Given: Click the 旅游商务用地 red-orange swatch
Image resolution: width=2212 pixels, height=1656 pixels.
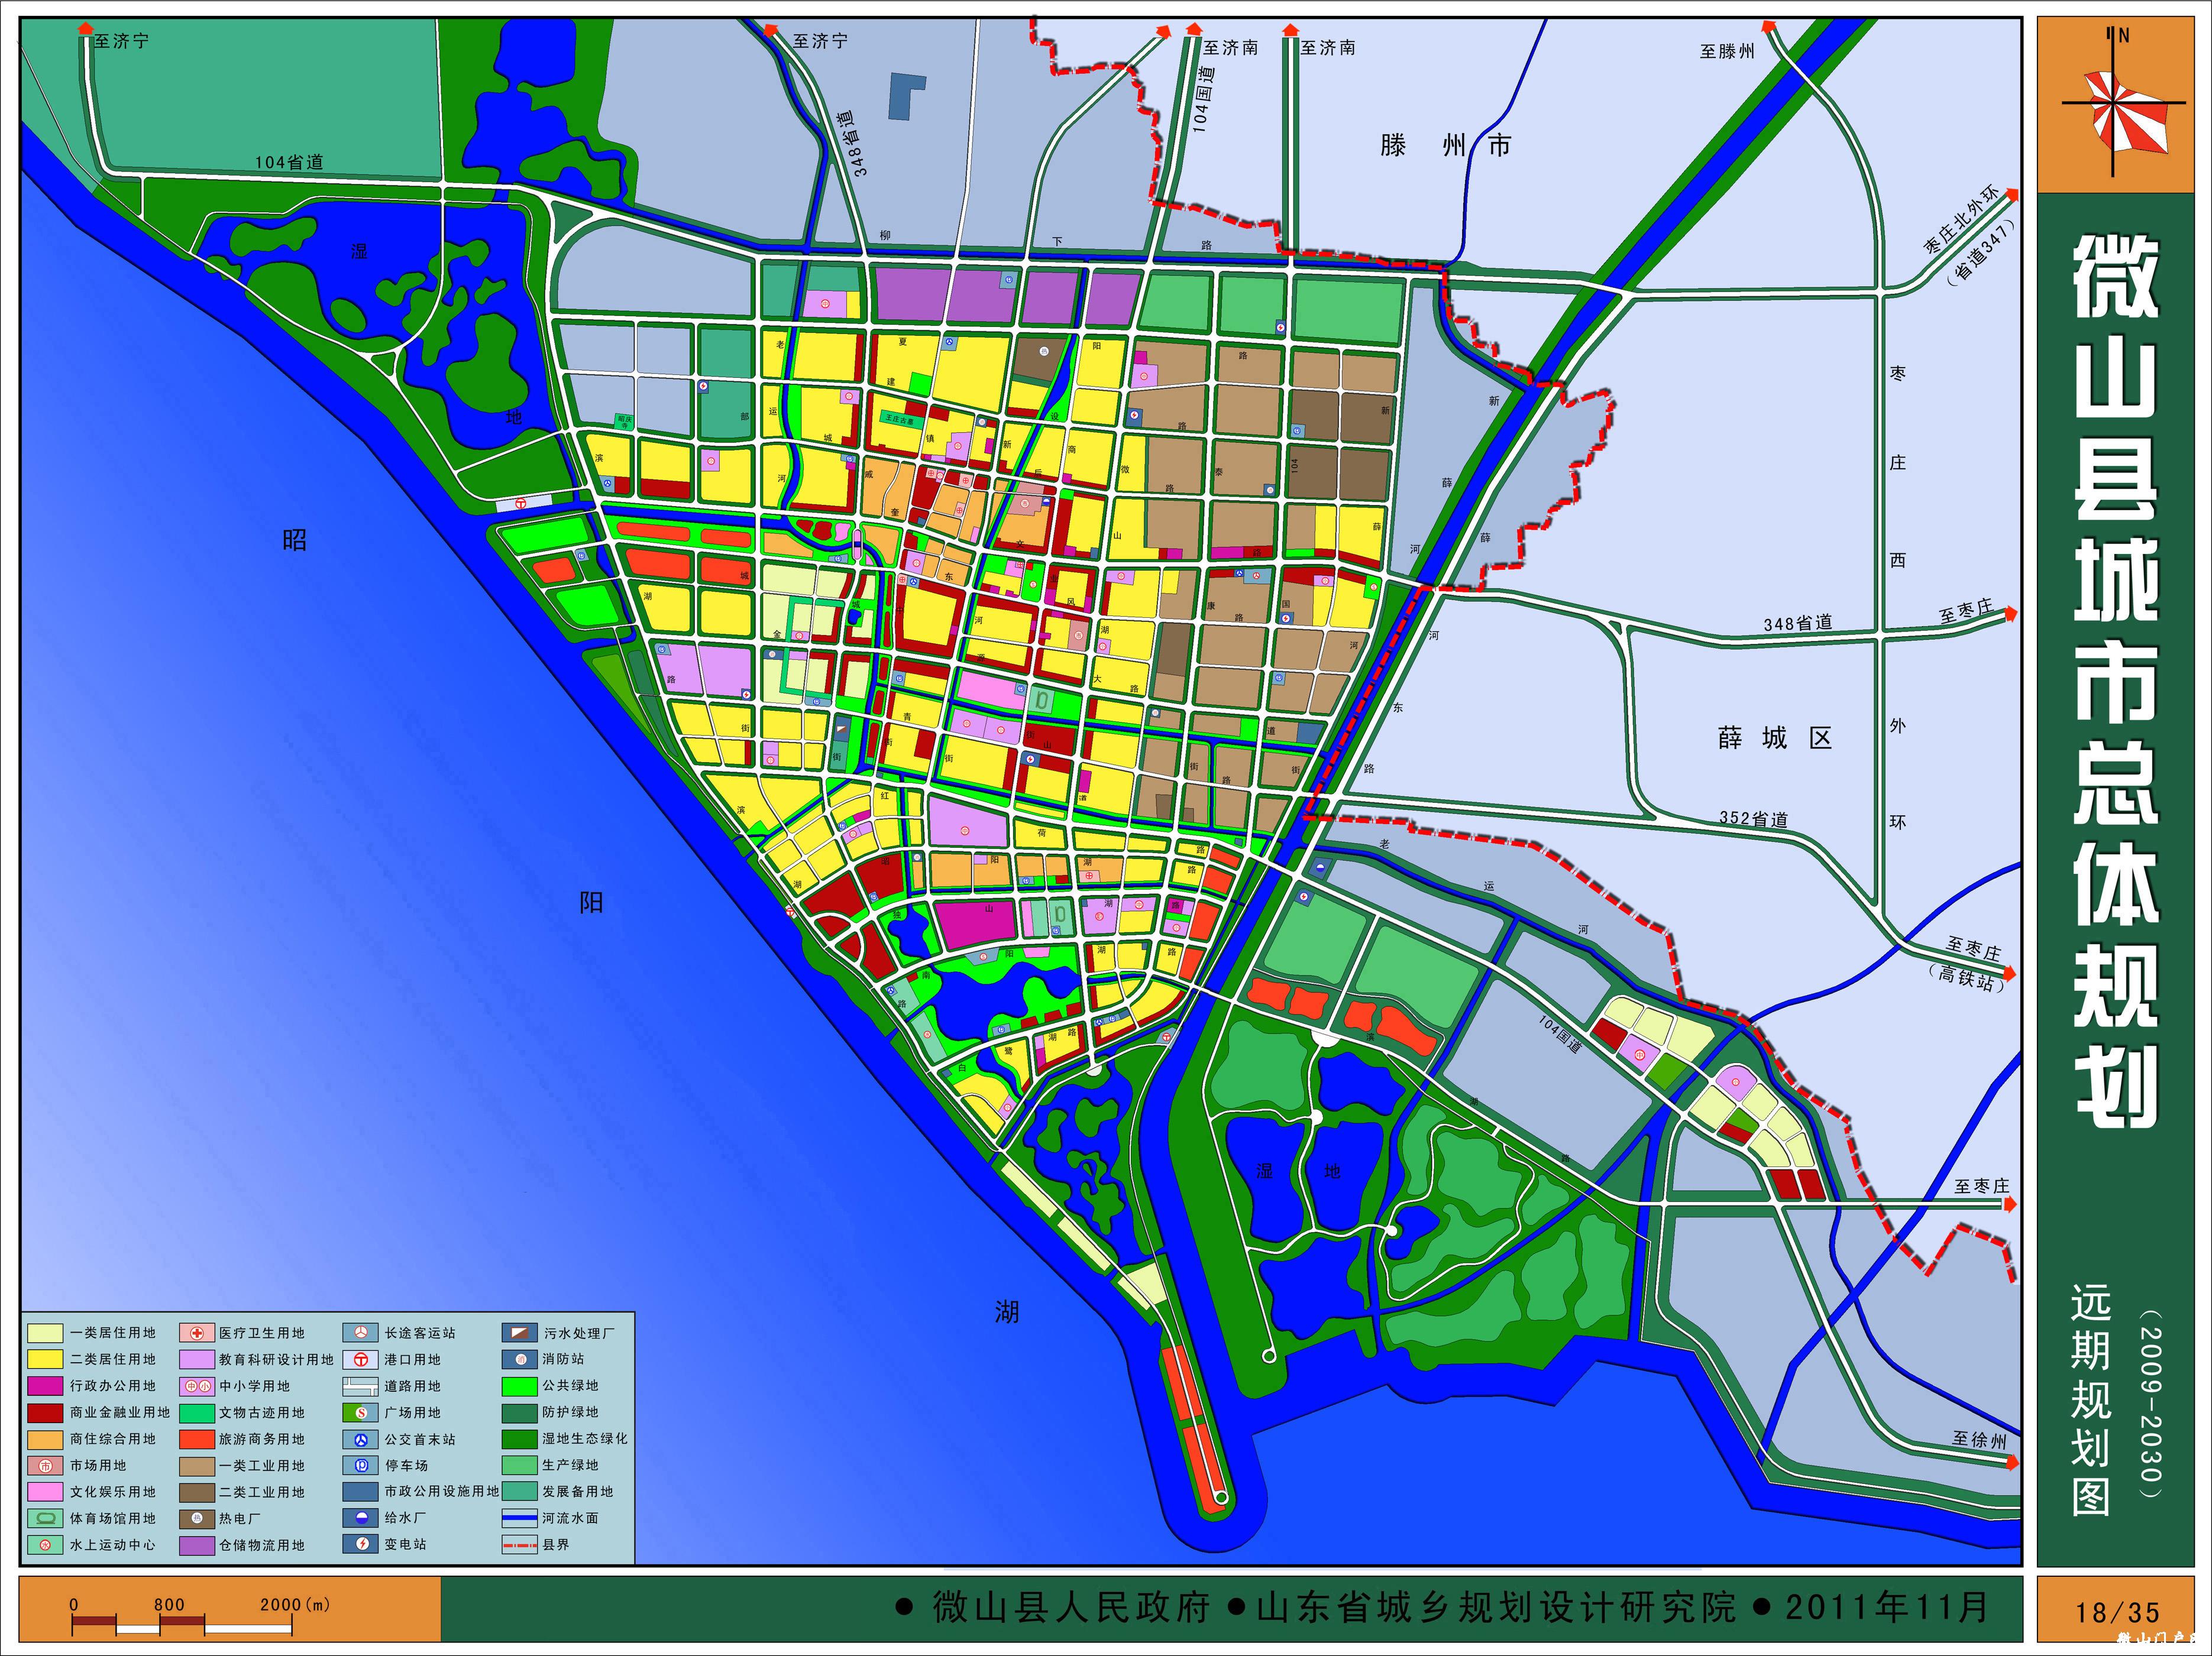Looking at the screenshot, I should click(x=197, y=1439).
